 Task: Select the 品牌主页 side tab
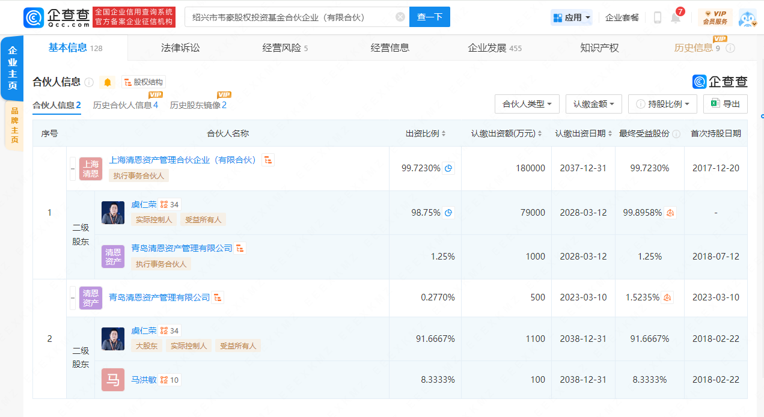tap(14, 125)
